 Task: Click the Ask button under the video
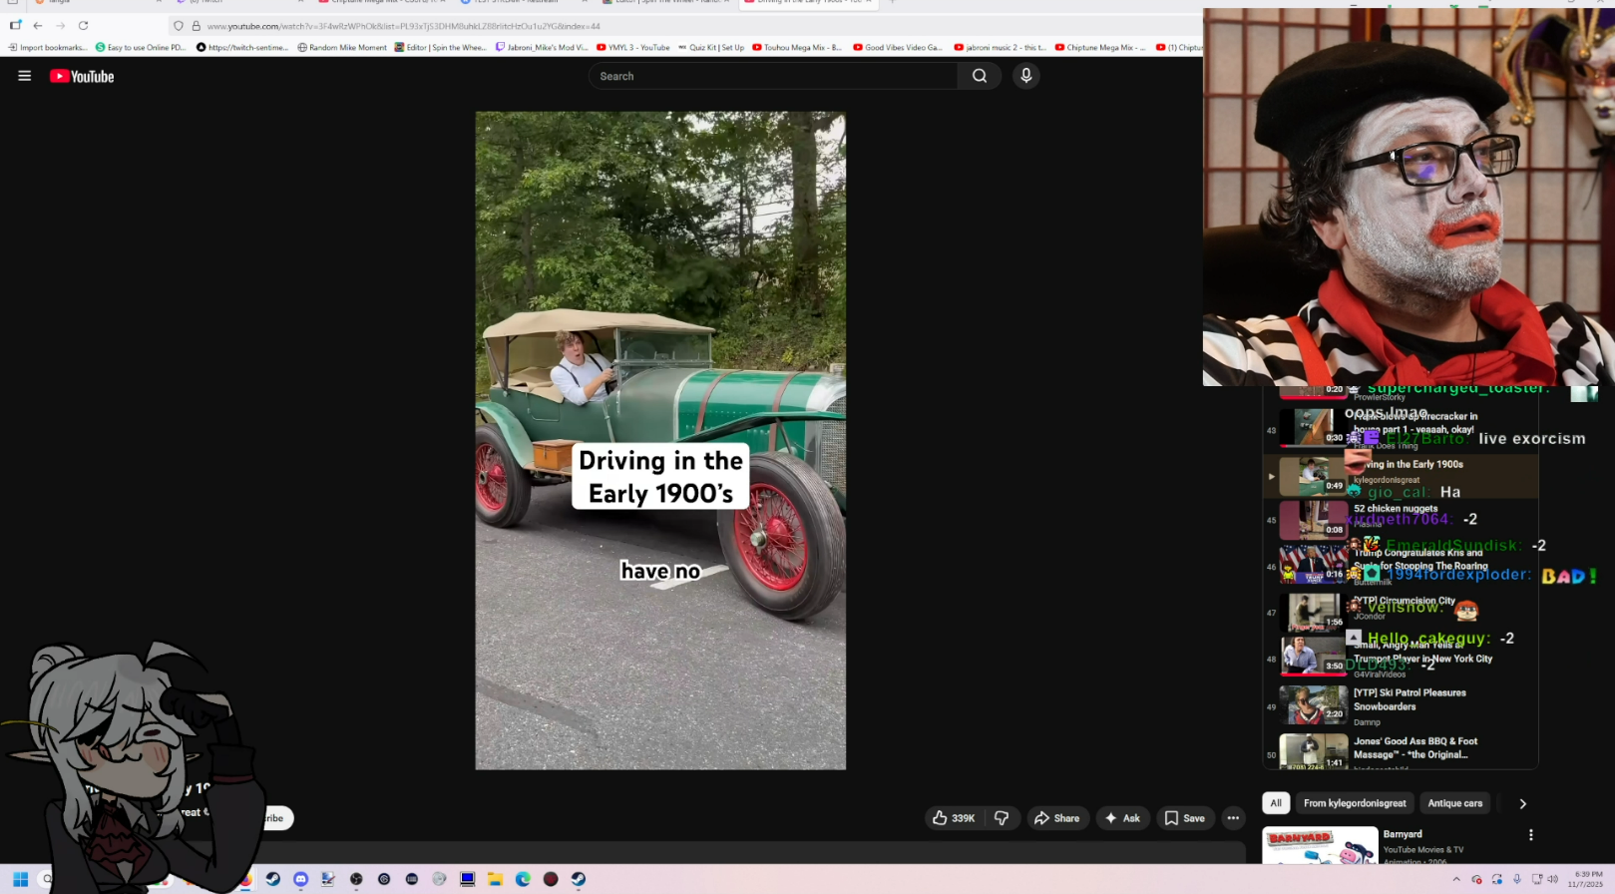[x=1122, y=818]
